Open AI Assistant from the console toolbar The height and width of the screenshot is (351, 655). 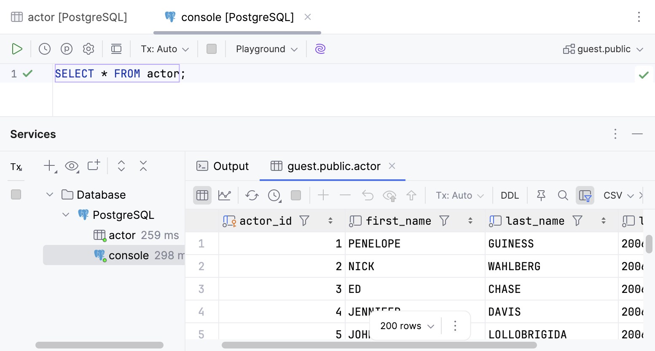click(320, 49)
